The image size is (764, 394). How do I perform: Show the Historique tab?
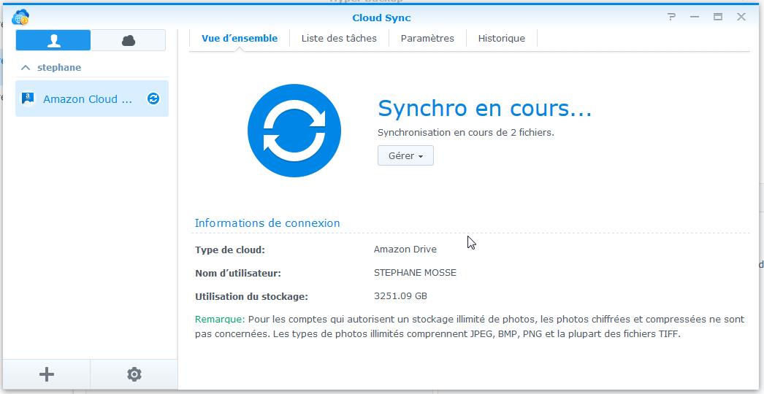pyautogui.click(x=501, y=39)
